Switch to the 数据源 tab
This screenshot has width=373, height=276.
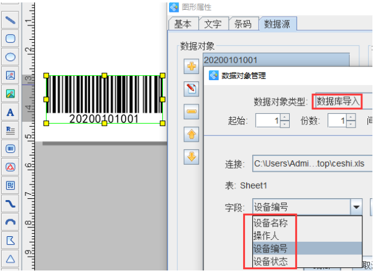[x=278, y=24]
